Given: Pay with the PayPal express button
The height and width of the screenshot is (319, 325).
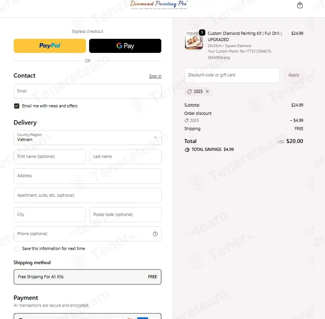Looking at the screenshot, I should (x=50, y=46).
